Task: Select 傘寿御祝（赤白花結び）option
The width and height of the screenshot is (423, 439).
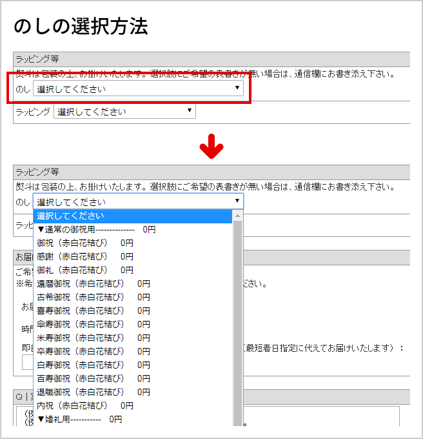Action: click(x=133, y=324)
